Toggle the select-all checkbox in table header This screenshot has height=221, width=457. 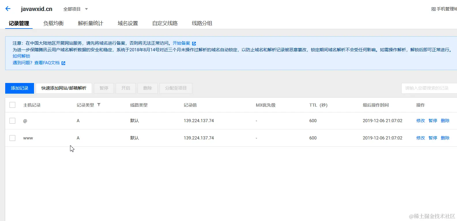coord(12,105)
